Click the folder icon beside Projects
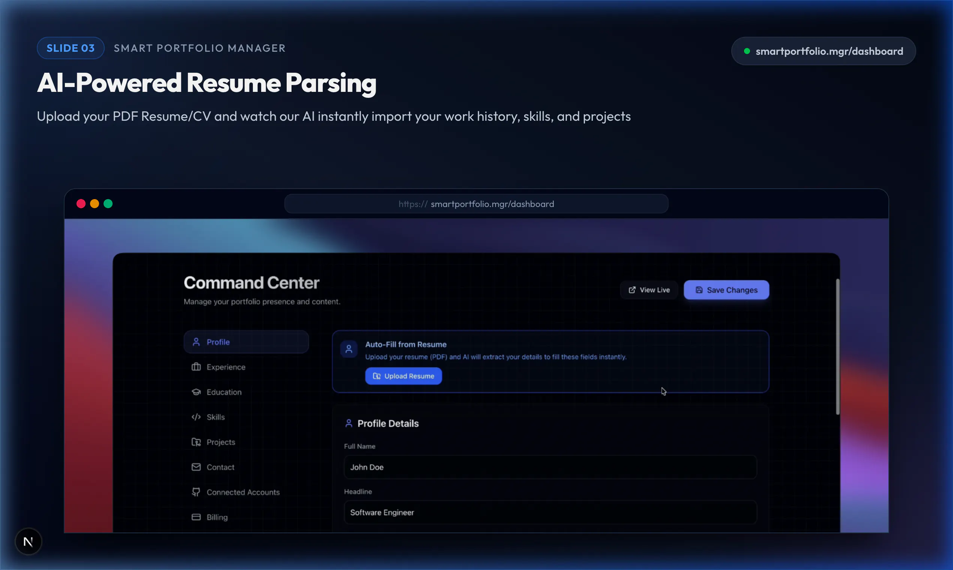This screenshot has width=953, height=570. tap(196, 442)
